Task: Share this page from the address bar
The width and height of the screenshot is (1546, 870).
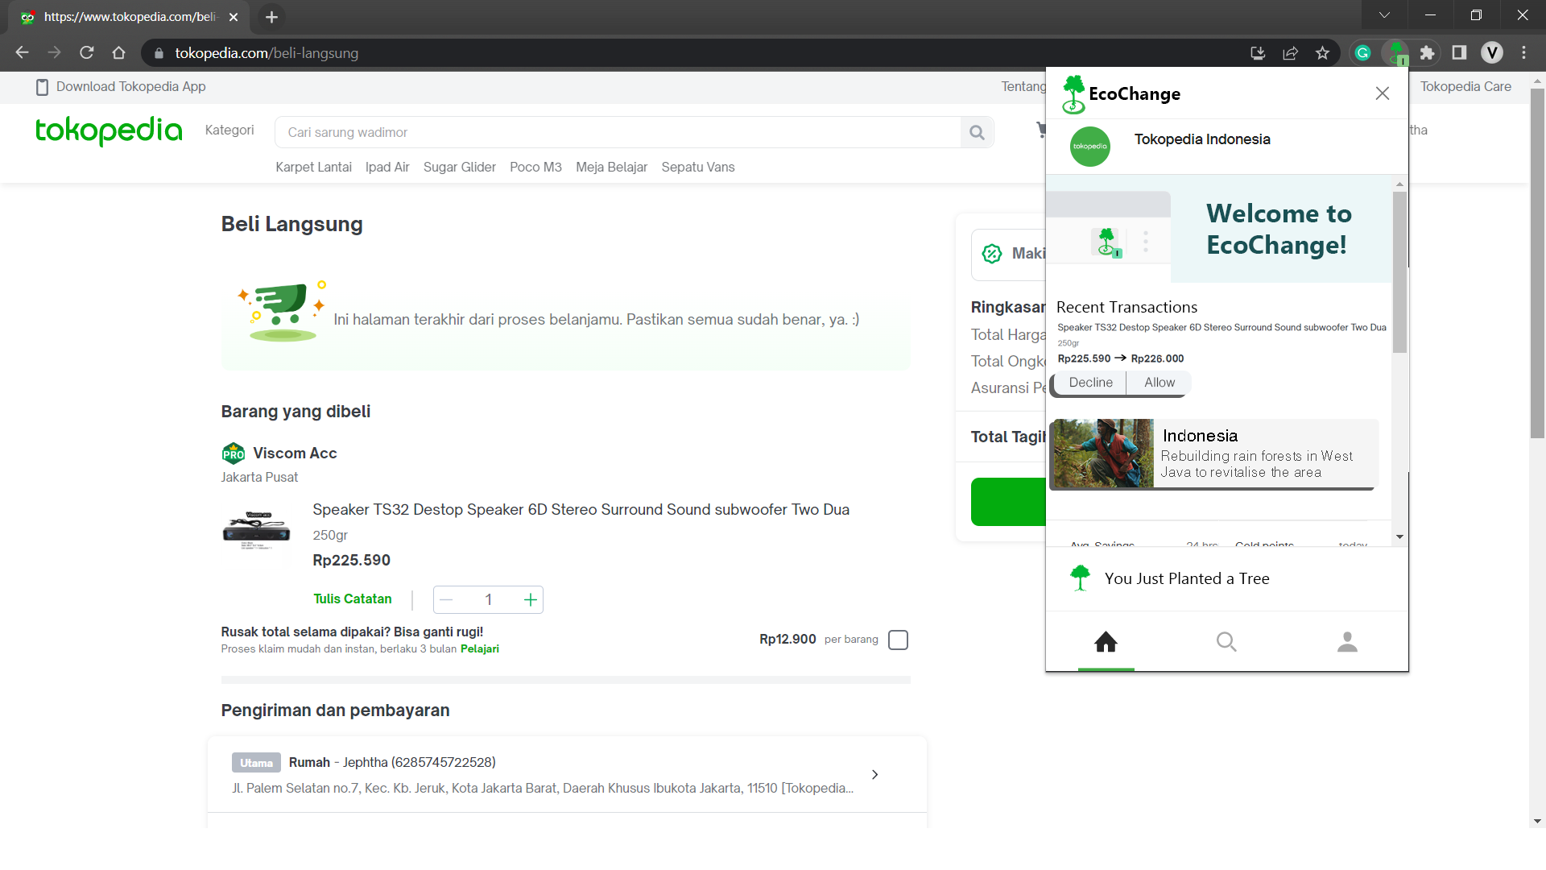Action: pos(1290,53)
